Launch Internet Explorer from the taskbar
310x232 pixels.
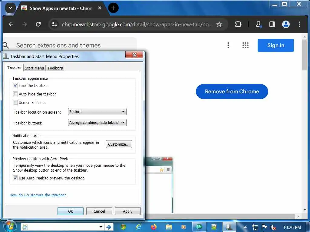[x=138, y=227]
